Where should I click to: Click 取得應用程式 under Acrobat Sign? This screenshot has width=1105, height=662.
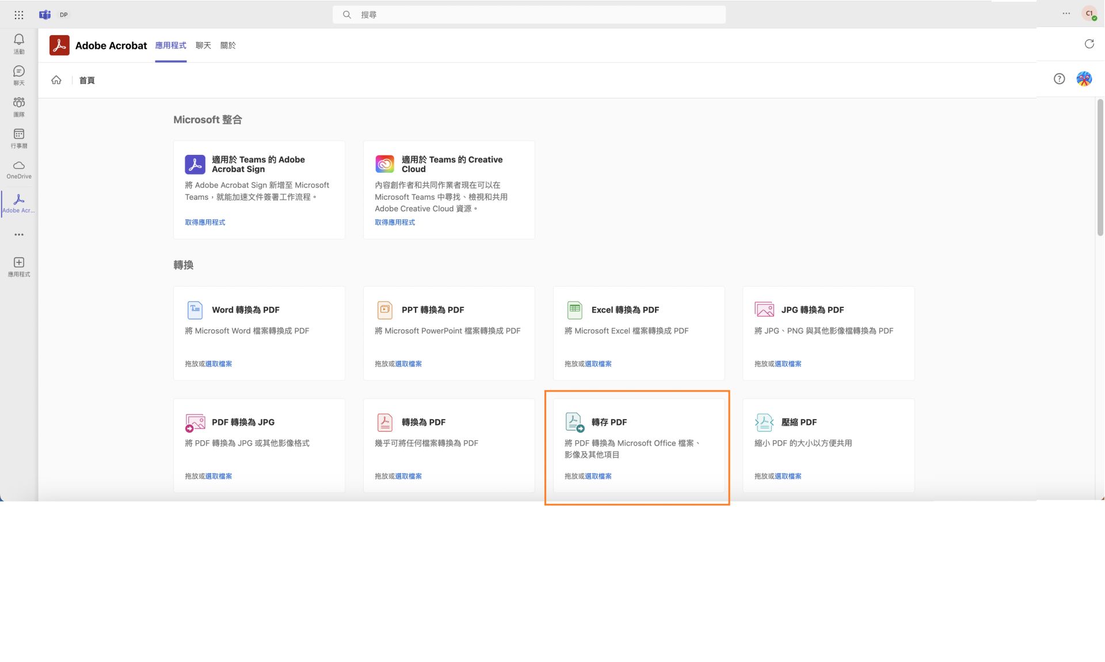coord(205,222)
